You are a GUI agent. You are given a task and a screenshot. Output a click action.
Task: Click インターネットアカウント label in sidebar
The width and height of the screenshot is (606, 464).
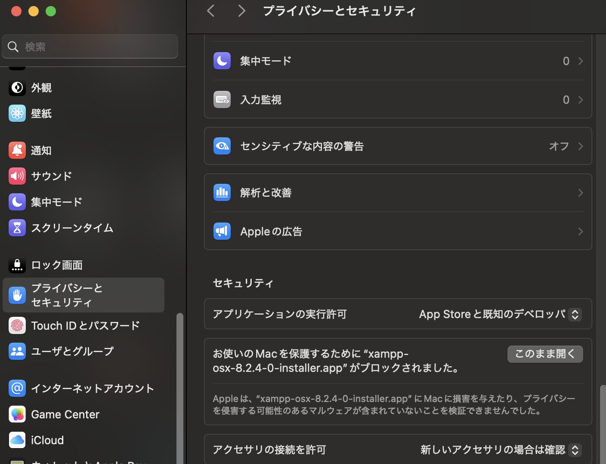click(x=93, y=389)
